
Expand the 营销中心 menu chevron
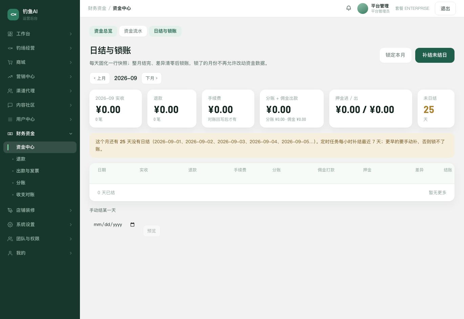tap(71, 77)
